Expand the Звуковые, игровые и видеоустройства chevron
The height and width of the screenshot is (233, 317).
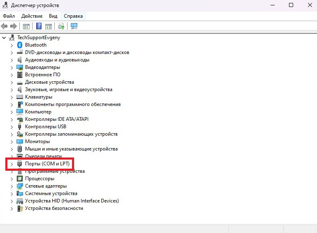click(12, 90)
